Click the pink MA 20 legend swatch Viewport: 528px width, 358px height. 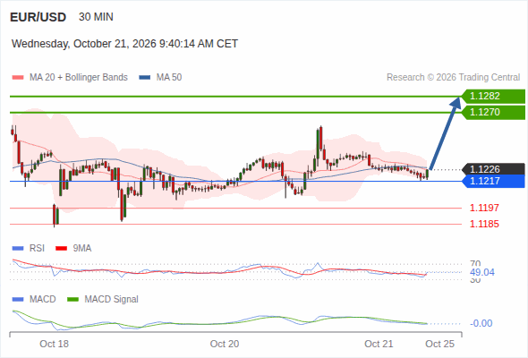[18, 78]
